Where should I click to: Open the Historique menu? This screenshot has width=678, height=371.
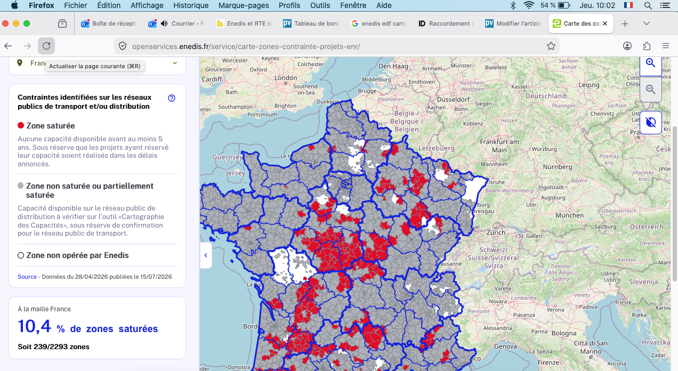pyautogui.click(x=191, y=5)
